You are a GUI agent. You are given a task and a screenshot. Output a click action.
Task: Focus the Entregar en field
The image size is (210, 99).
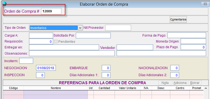coord(64,47)
